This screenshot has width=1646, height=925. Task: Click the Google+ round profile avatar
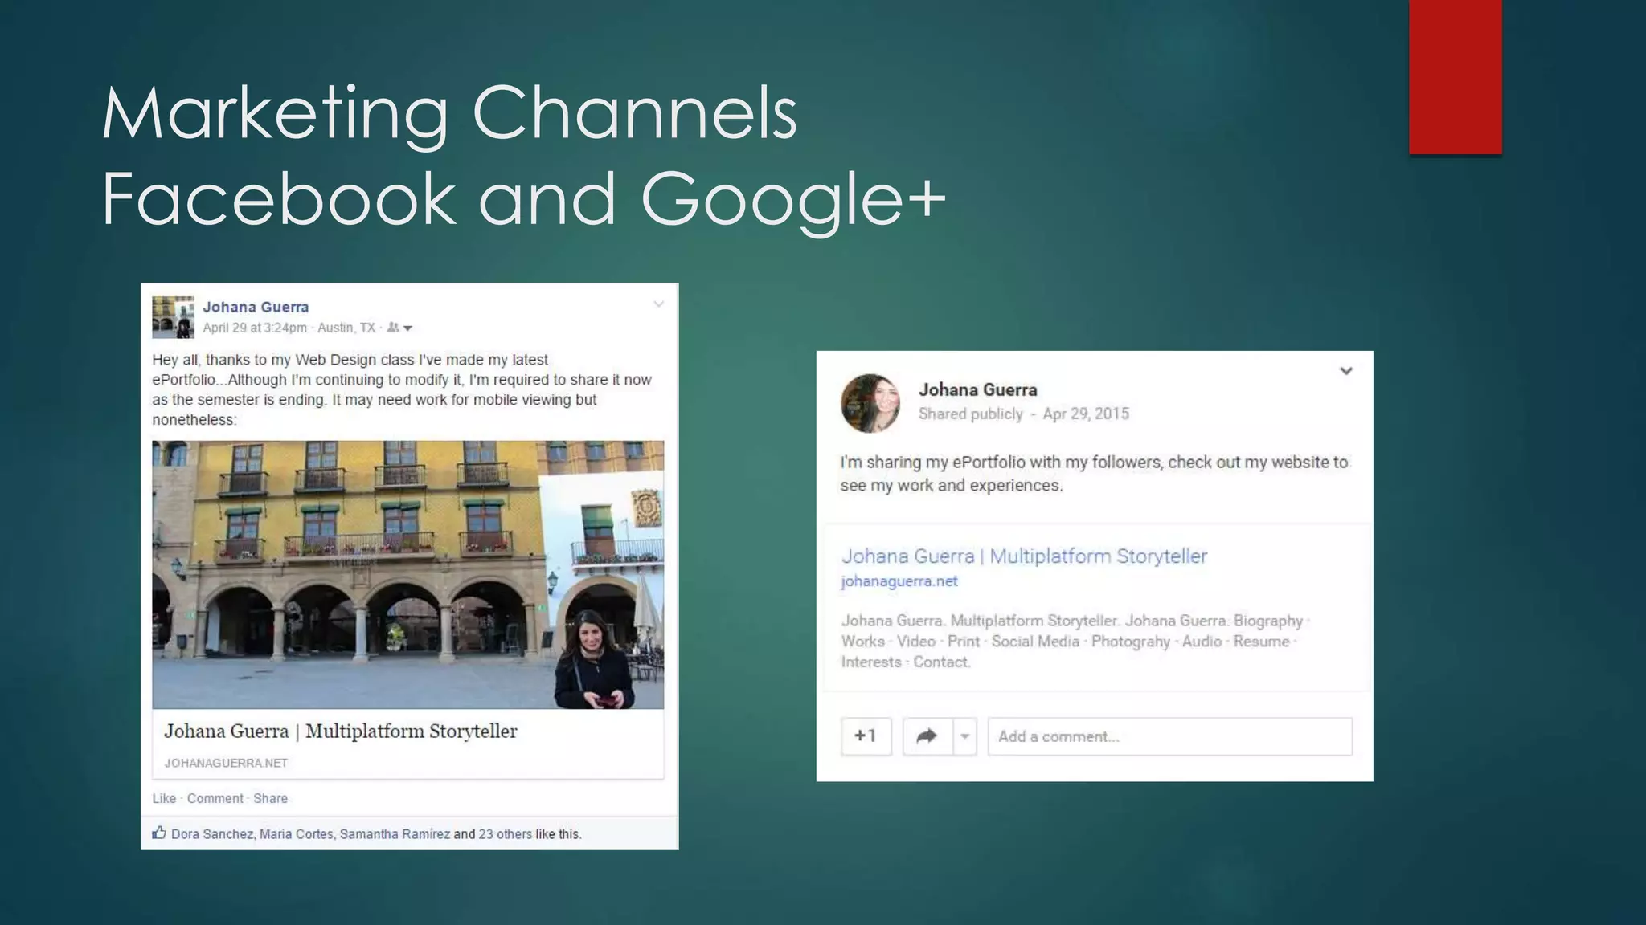coord(870,403)
